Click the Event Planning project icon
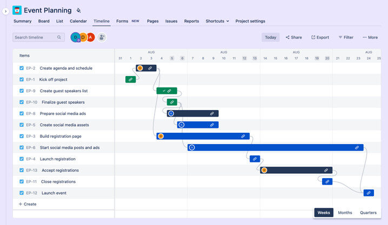388x225 pixels. coord(17,10)
